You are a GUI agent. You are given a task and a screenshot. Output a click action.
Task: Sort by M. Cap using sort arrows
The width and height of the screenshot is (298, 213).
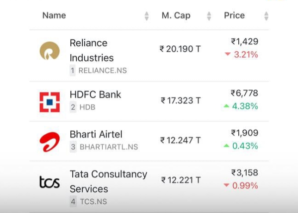click(209, 16)
